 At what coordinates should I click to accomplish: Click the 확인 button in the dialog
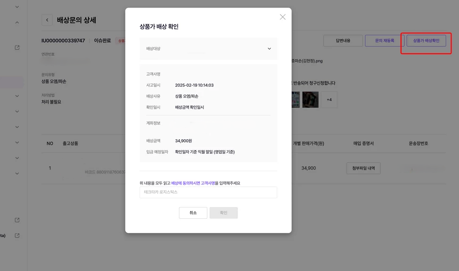[223, 213]
